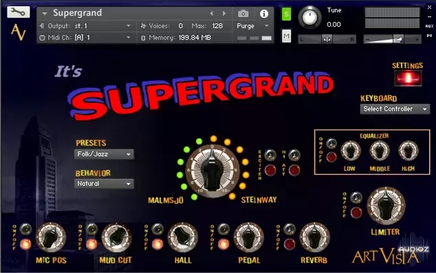This screenshot has width=436, height=273.
Task: Open the instrument info icon
Action: 264,13
